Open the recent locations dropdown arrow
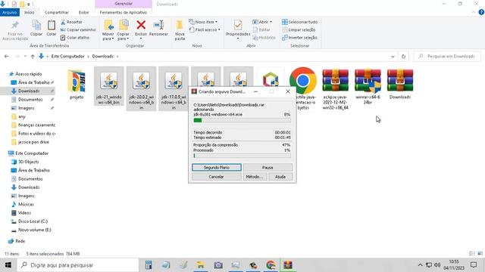 [x=25, y=57]
